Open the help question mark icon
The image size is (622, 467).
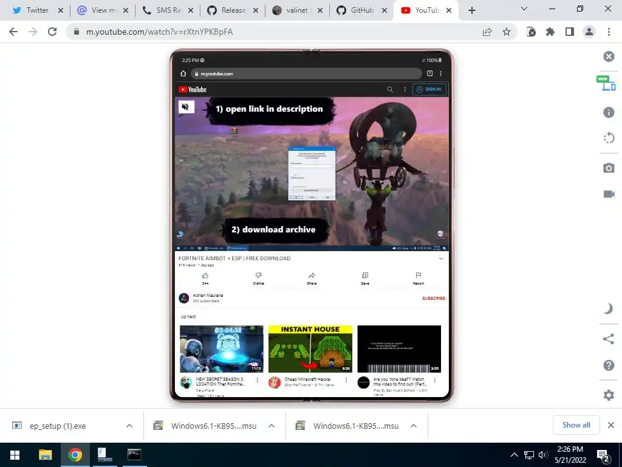pyautogui.click(x=609, y=365)
